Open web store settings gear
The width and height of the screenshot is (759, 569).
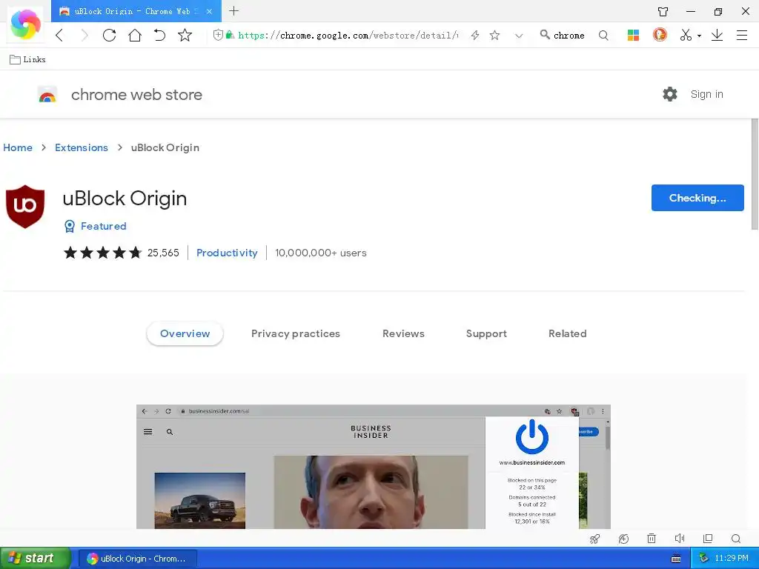click(670, 94)
